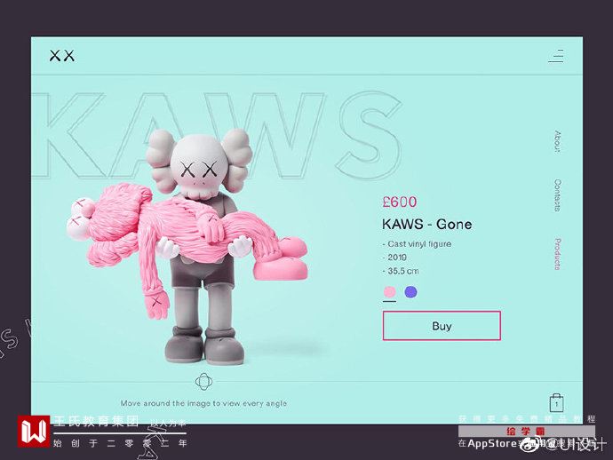Click the Buy button

[442, 326]
